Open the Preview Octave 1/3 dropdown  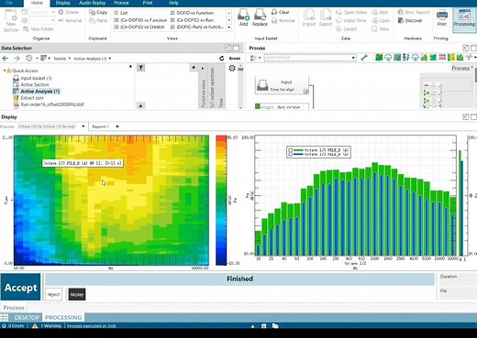[83, 126]
